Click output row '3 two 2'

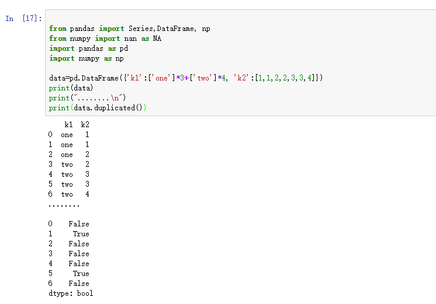68,165
